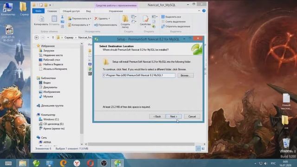
Task: Open File Explorer from the taskbar
Action: point(23,163)
